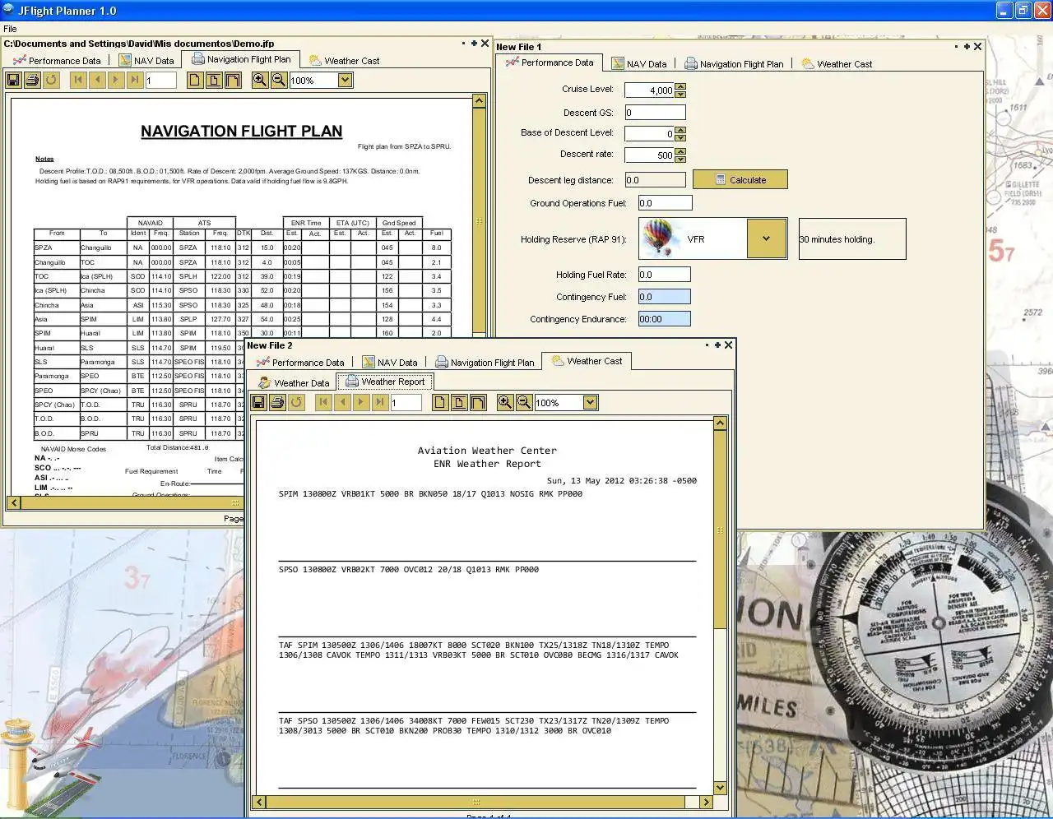Click scroll-up arrow of flight plan vertical scrollbar
Image resolution: width=1053 pixels, height=819 pixels.
point(479,100)
